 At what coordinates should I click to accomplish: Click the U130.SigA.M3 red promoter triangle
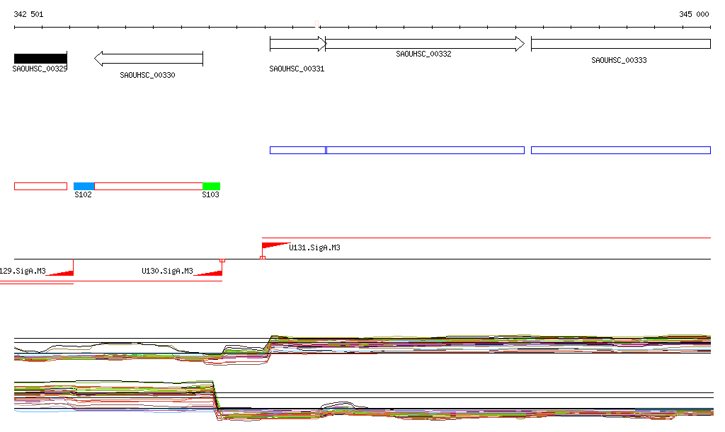210,273
